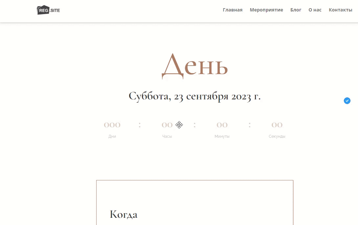Open the Мероприятие menu item
The height and width of the screenshot is (225, 358).
pyautogui.click(x=266, y=10)
